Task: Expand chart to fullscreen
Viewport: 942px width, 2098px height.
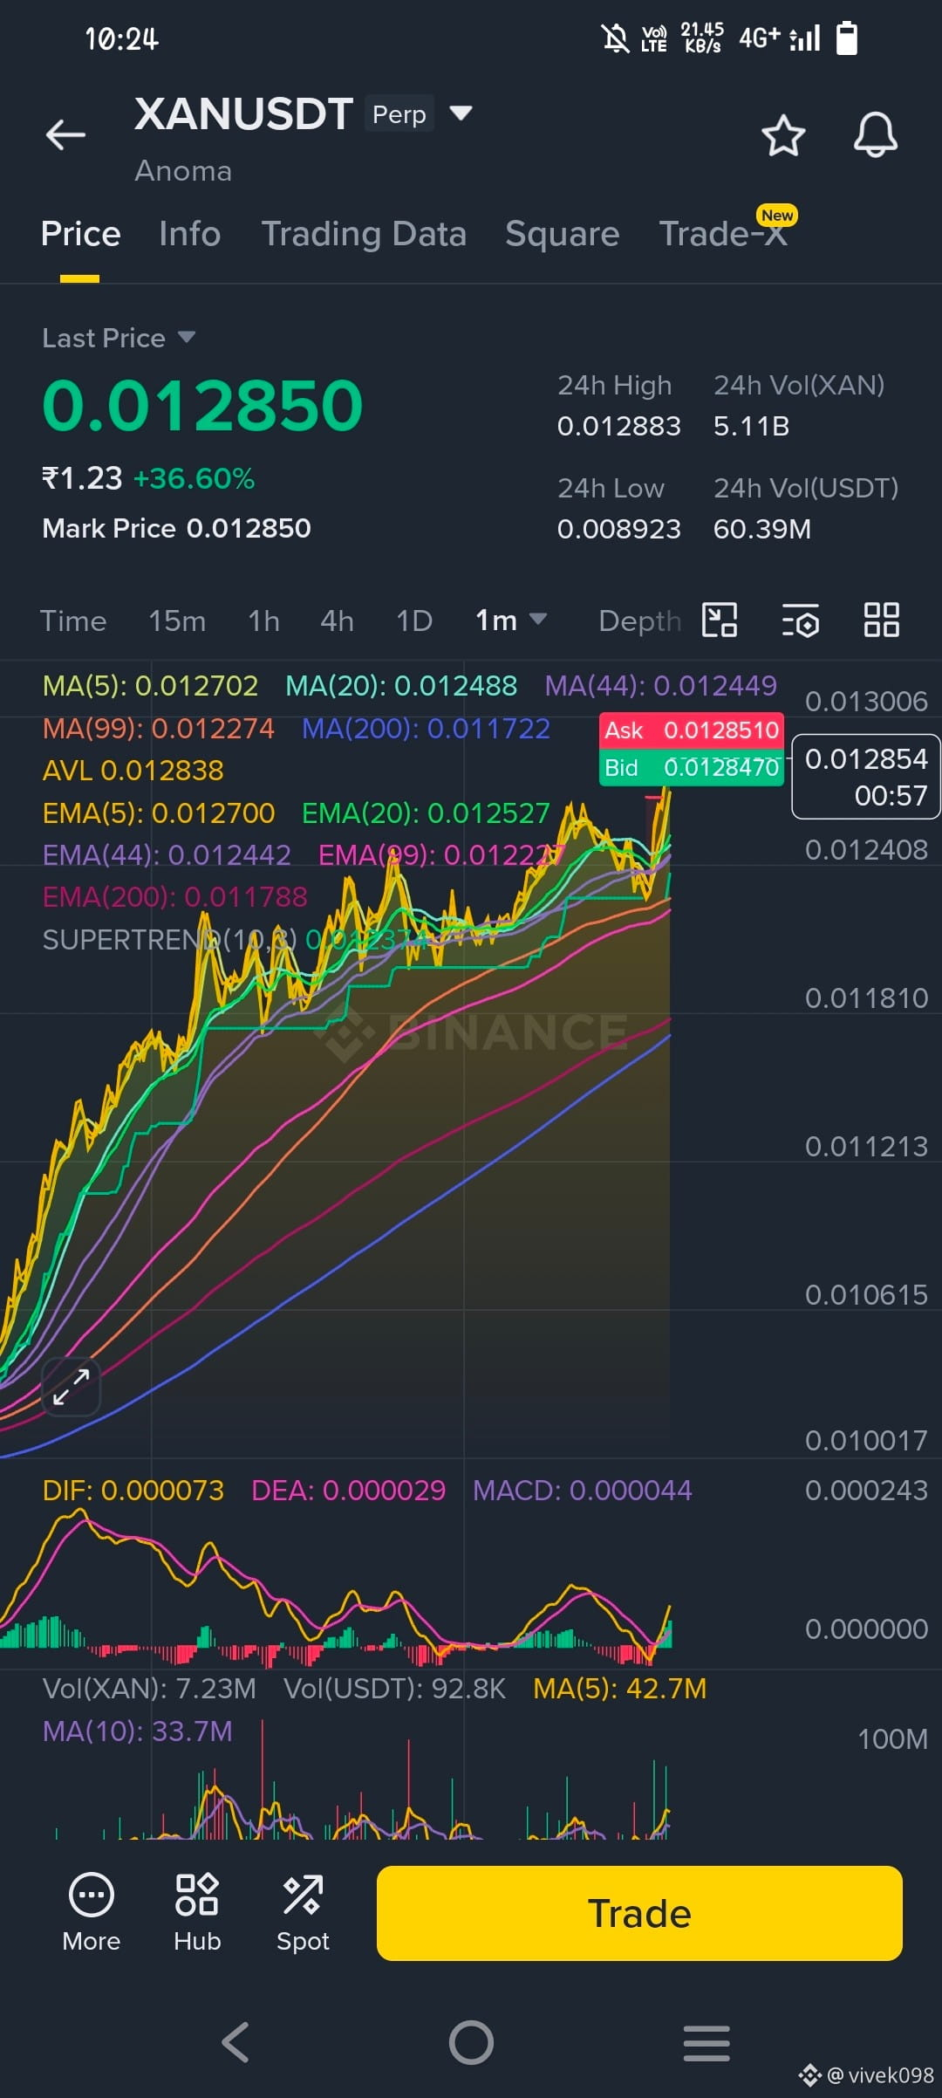Action: coord(71,1387)
